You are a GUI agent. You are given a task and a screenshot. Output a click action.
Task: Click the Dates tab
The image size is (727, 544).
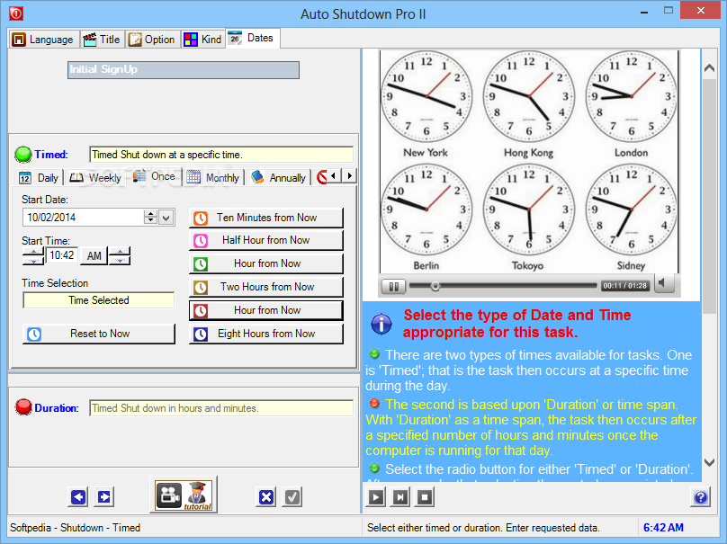[x=253, y=38]
